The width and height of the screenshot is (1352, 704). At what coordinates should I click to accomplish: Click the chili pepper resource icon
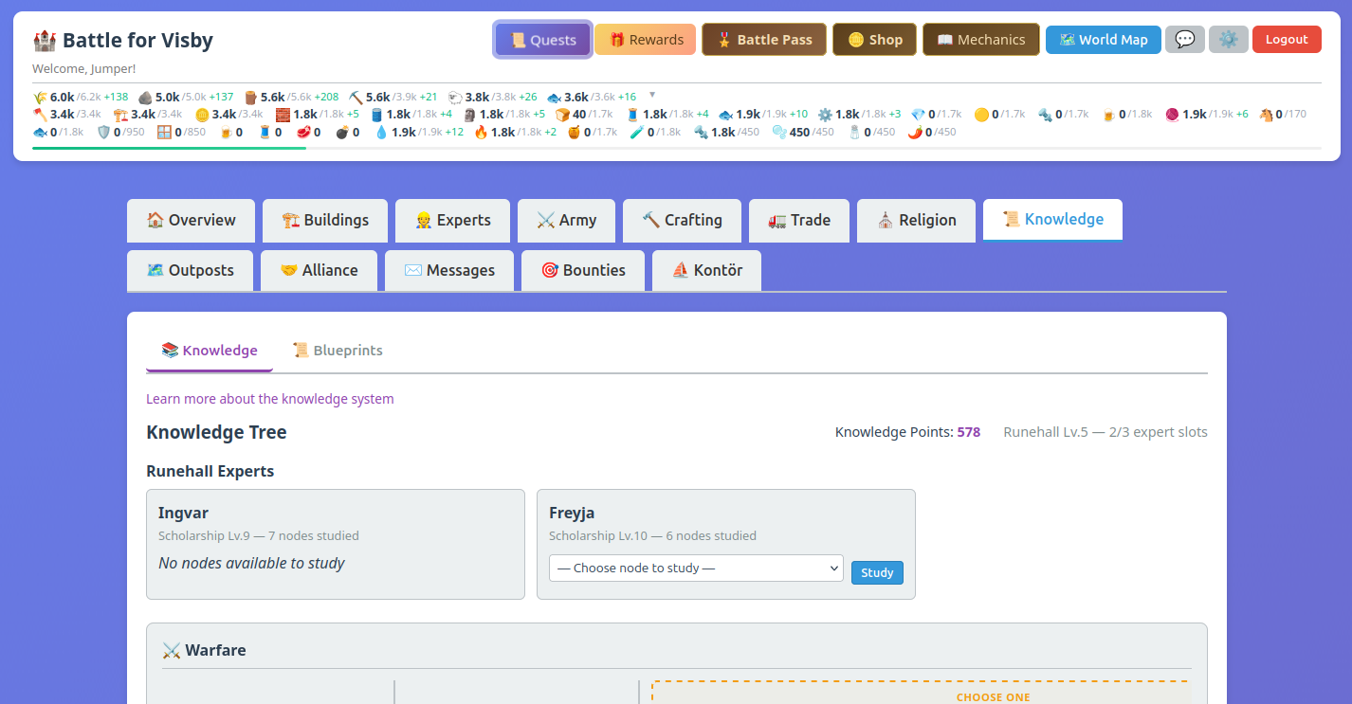point(915,133)
